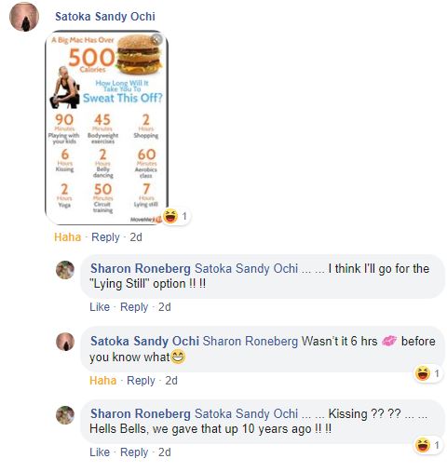Reply to Satoka's '6 hrs' comment

[x=141, y=381]
